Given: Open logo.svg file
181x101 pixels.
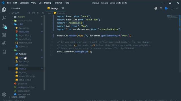Looking at the screenshot, I should tap(23, 72).
